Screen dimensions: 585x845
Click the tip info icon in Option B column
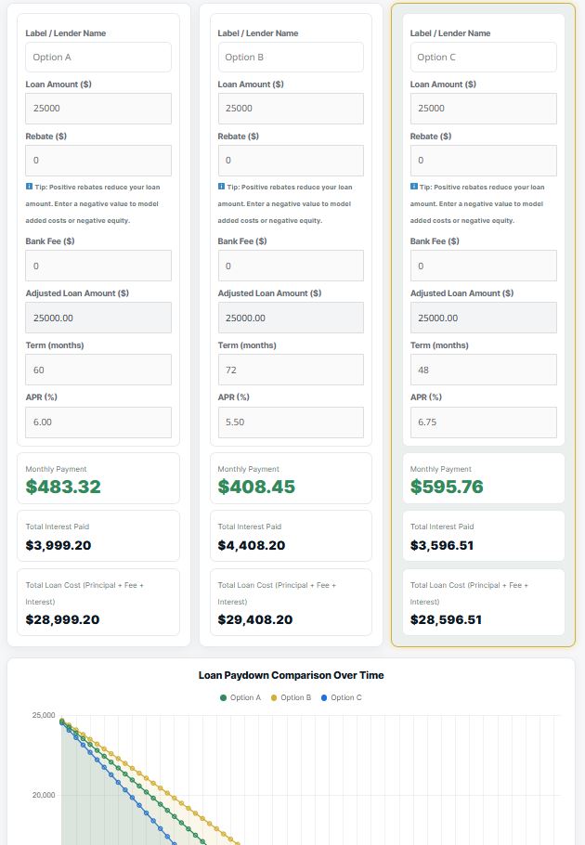(223, 187)
